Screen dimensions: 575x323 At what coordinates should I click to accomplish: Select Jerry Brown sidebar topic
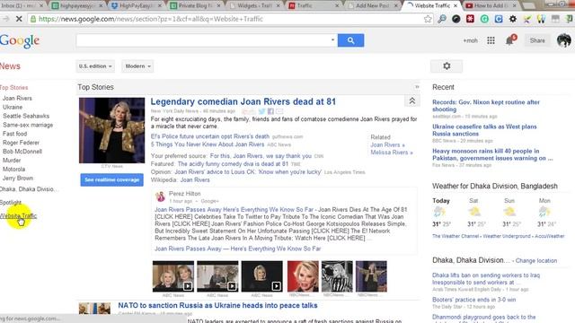(18, 178)
